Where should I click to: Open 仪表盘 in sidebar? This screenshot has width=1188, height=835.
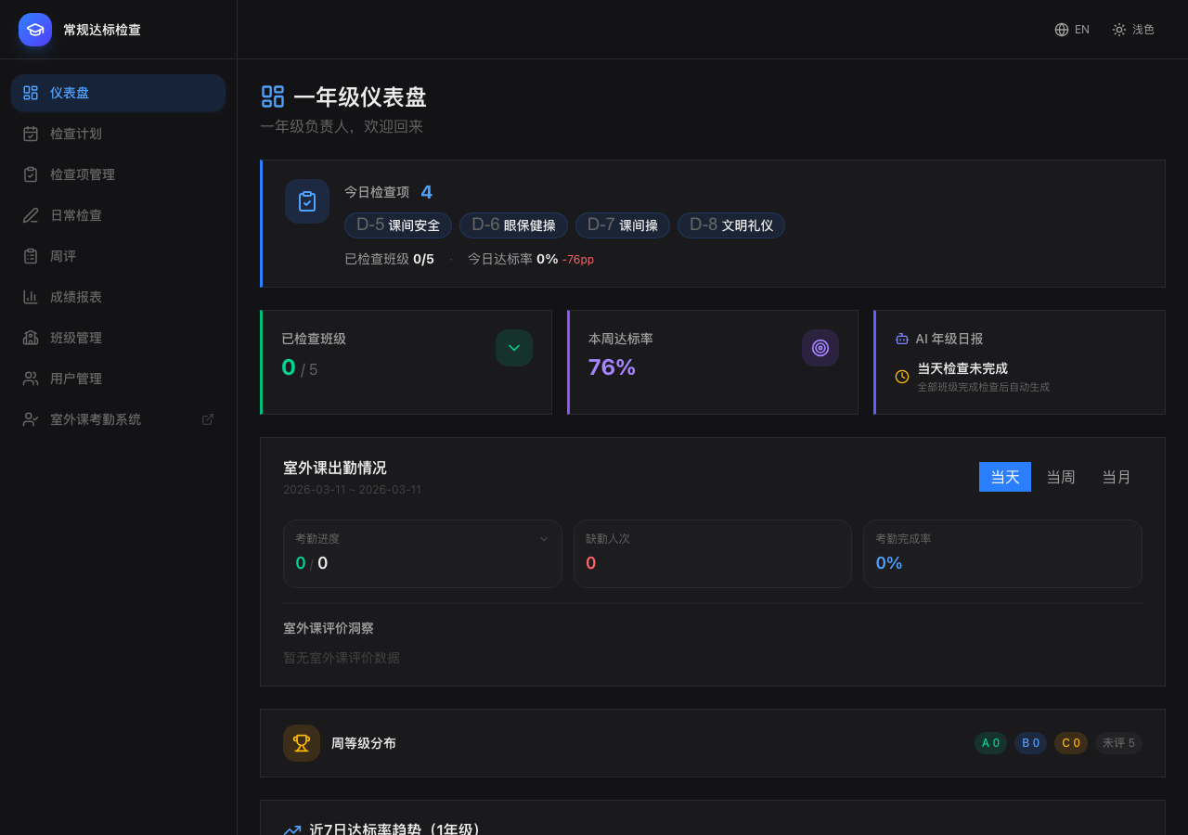pyautogui.click(x=119, y=93)
